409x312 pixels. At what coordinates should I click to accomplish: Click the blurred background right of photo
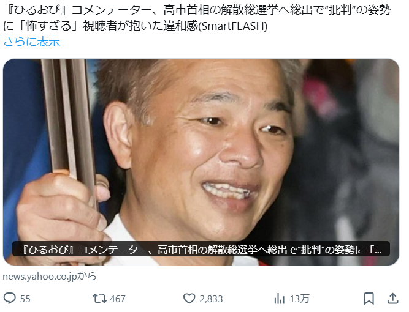tap(350, 156)
